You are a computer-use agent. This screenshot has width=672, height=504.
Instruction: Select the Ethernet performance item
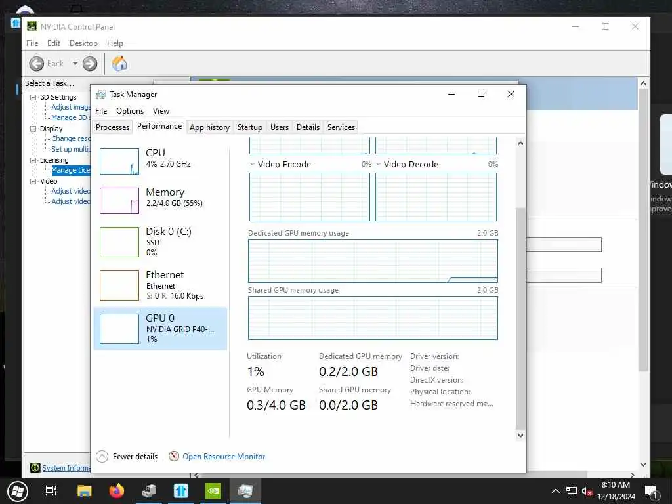point(160,285)
